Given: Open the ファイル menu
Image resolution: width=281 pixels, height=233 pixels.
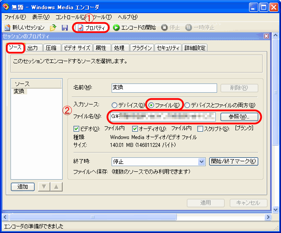Looking at the screenshot, I should pyautogui.click(x=15, y=17).
